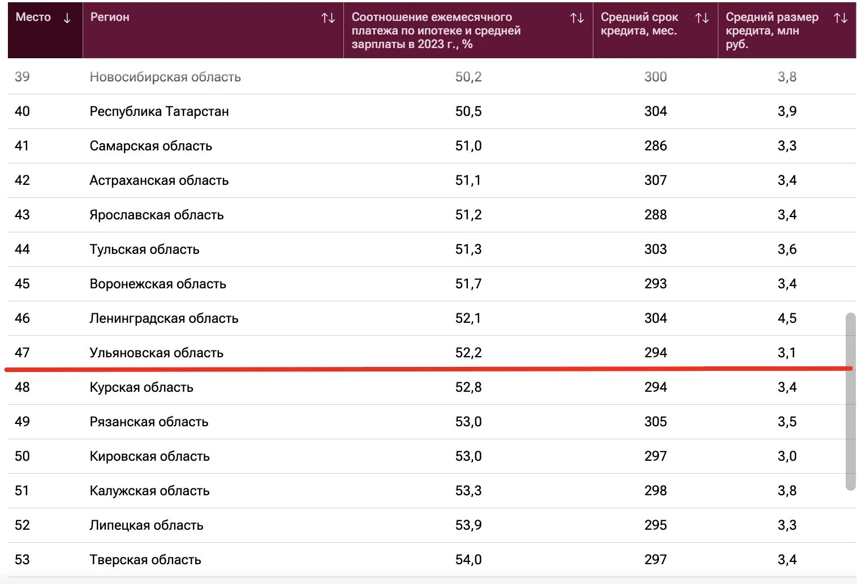Click the Самарская область region name
Image resolution: width=857 pixels, height=584 pixels.
(150, 146)
